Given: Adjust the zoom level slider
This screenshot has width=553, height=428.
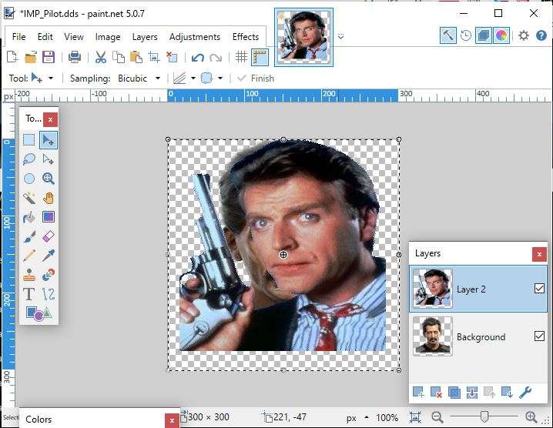Looking at the screenshot, I should tap(484, 416).
